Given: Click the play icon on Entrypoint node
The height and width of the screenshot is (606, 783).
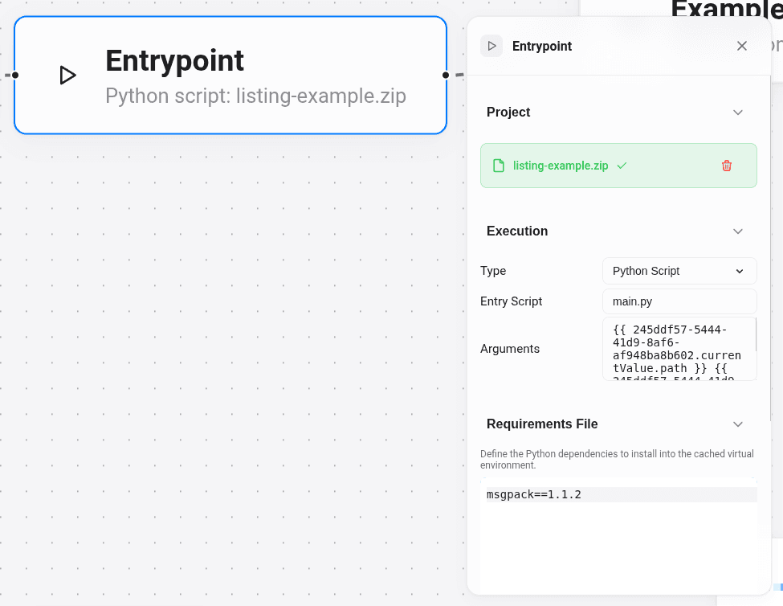Looking at the screenshot, I should point(68,76).
